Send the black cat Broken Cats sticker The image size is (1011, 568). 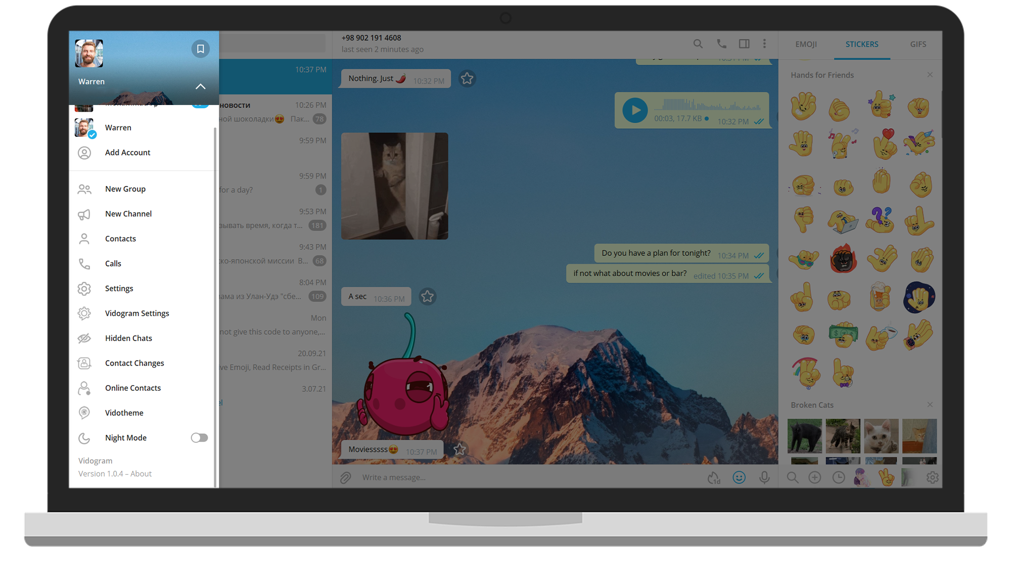tap(804, 436)
